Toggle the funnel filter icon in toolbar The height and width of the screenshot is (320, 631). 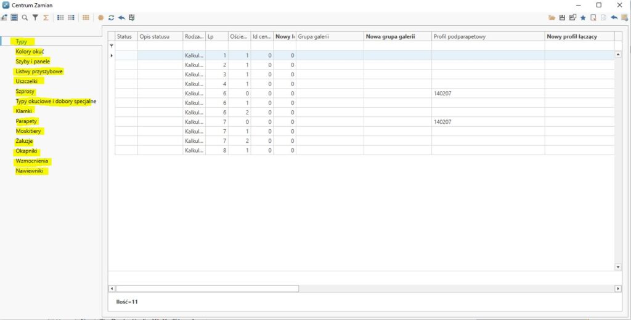click(x=35, y=18)
